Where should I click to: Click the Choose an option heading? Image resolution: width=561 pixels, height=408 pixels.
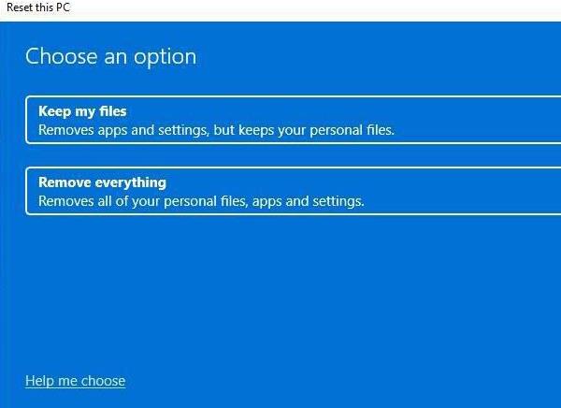point(110,56)
